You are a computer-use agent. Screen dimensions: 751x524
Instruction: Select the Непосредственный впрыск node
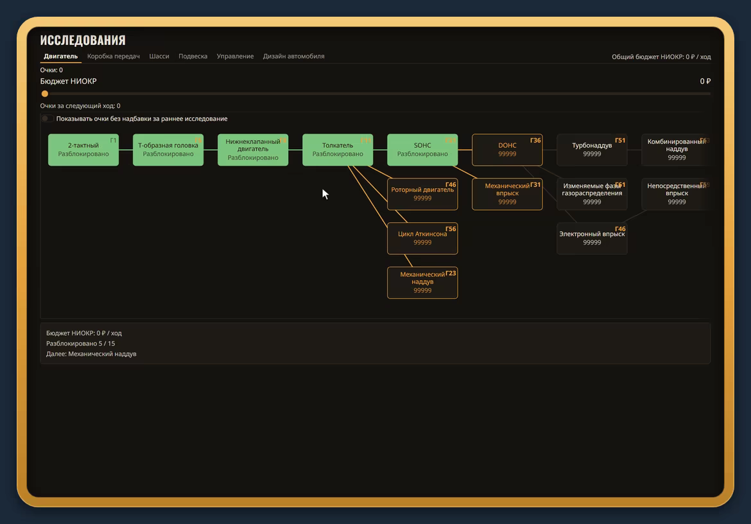point(677,194)
